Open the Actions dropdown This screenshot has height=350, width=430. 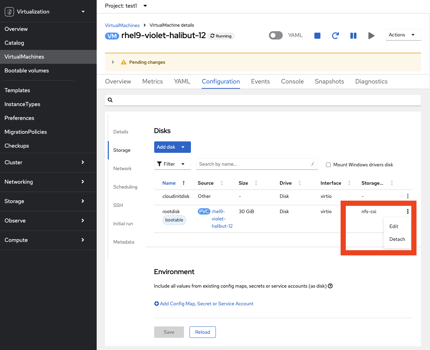click(x=403, y=35)
